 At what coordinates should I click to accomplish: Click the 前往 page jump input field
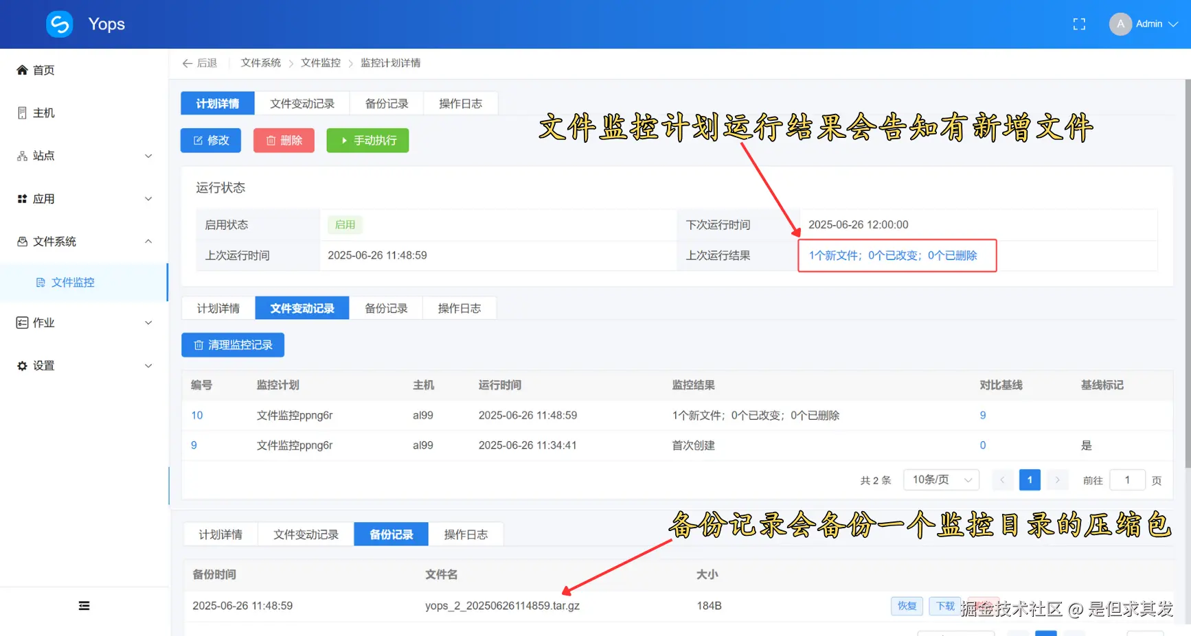point(1127,480)
